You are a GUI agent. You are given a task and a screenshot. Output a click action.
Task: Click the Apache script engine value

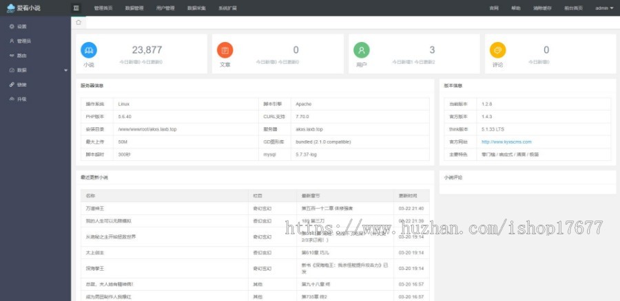[x=304, y=104]
